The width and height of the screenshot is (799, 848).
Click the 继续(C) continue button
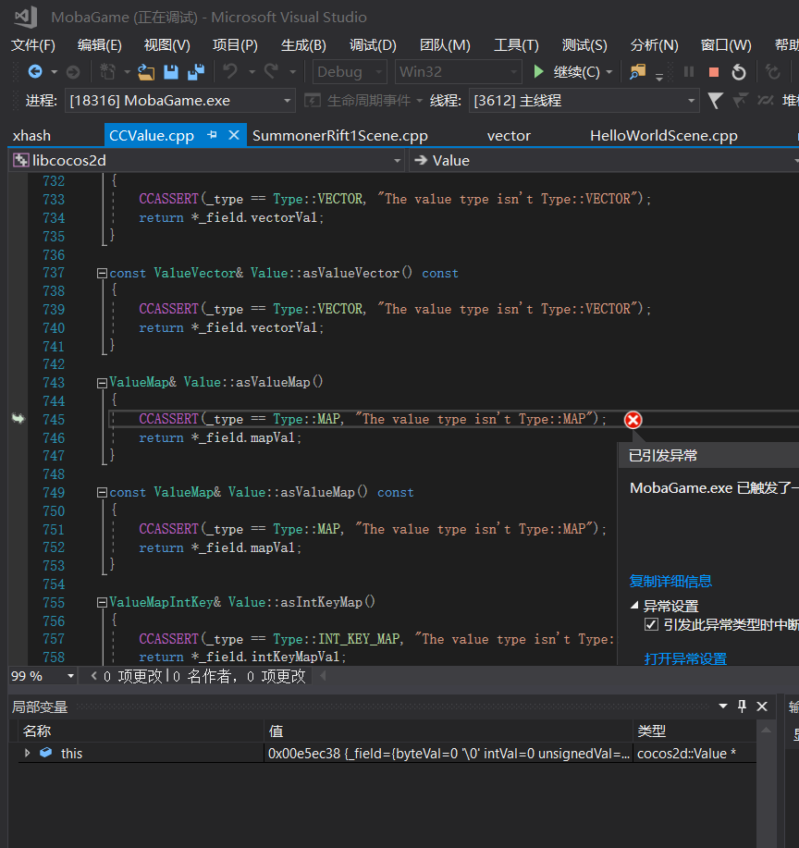tap(567, 72)
